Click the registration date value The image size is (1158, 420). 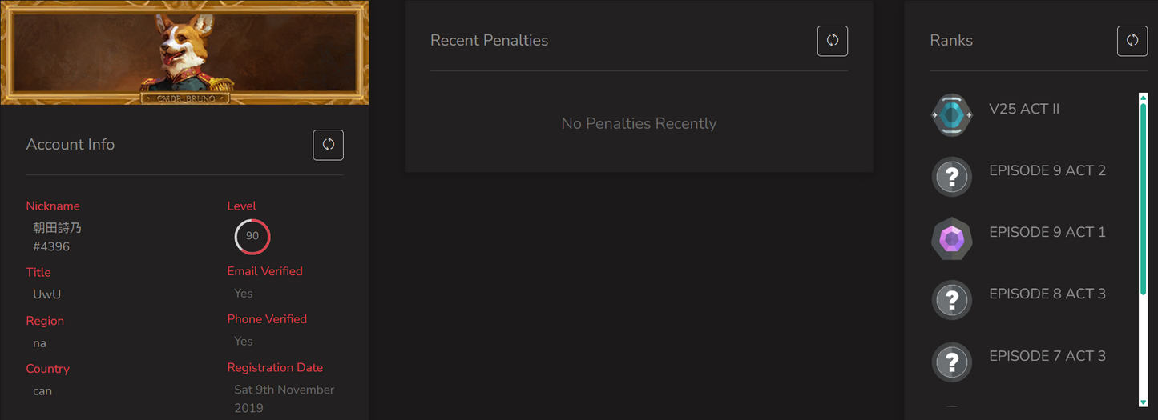(284, 398)
